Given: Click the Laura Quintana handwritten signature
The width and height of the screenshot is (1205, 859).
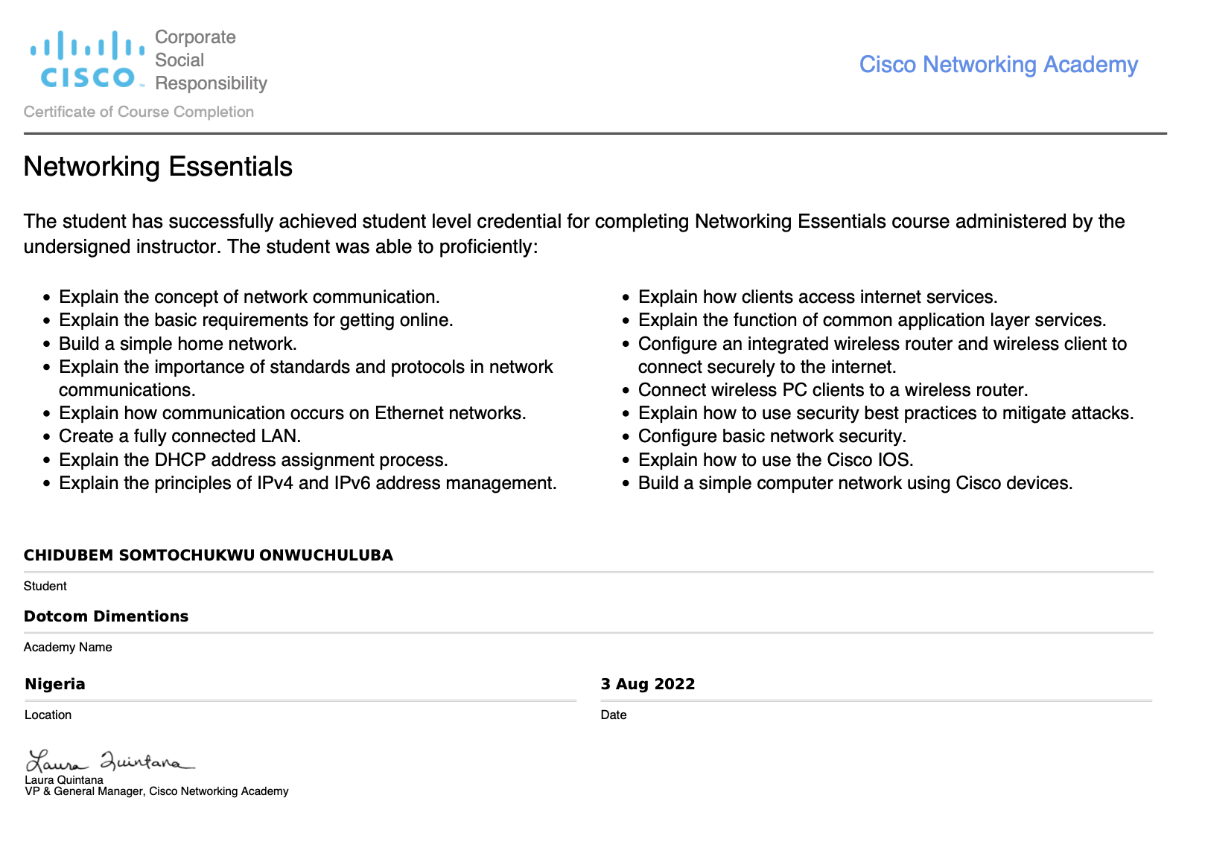Looking at the screenshot, I should coord(109,761).
